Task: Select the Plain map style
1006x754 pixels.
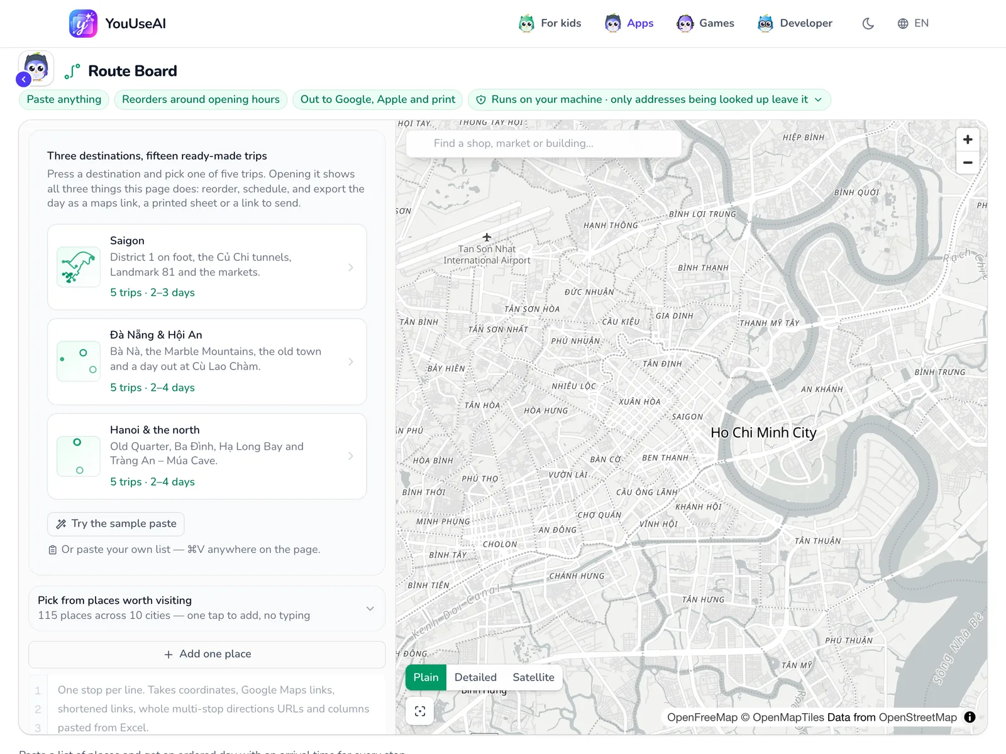Action: click(x=426, y=677)
